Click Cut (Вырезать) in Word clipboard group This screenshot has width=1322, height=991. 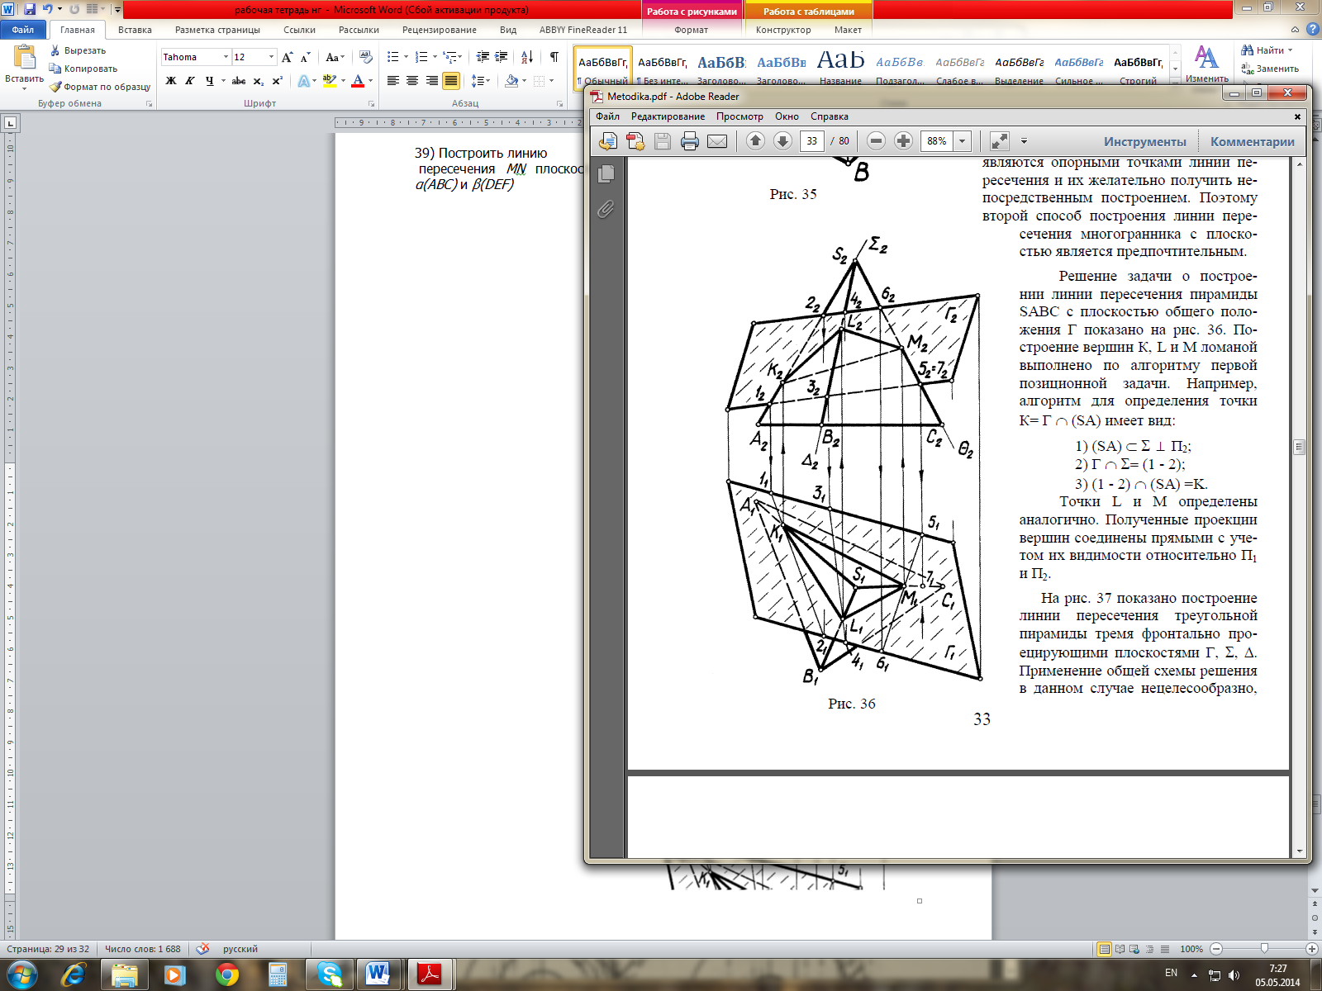(78, 50)
